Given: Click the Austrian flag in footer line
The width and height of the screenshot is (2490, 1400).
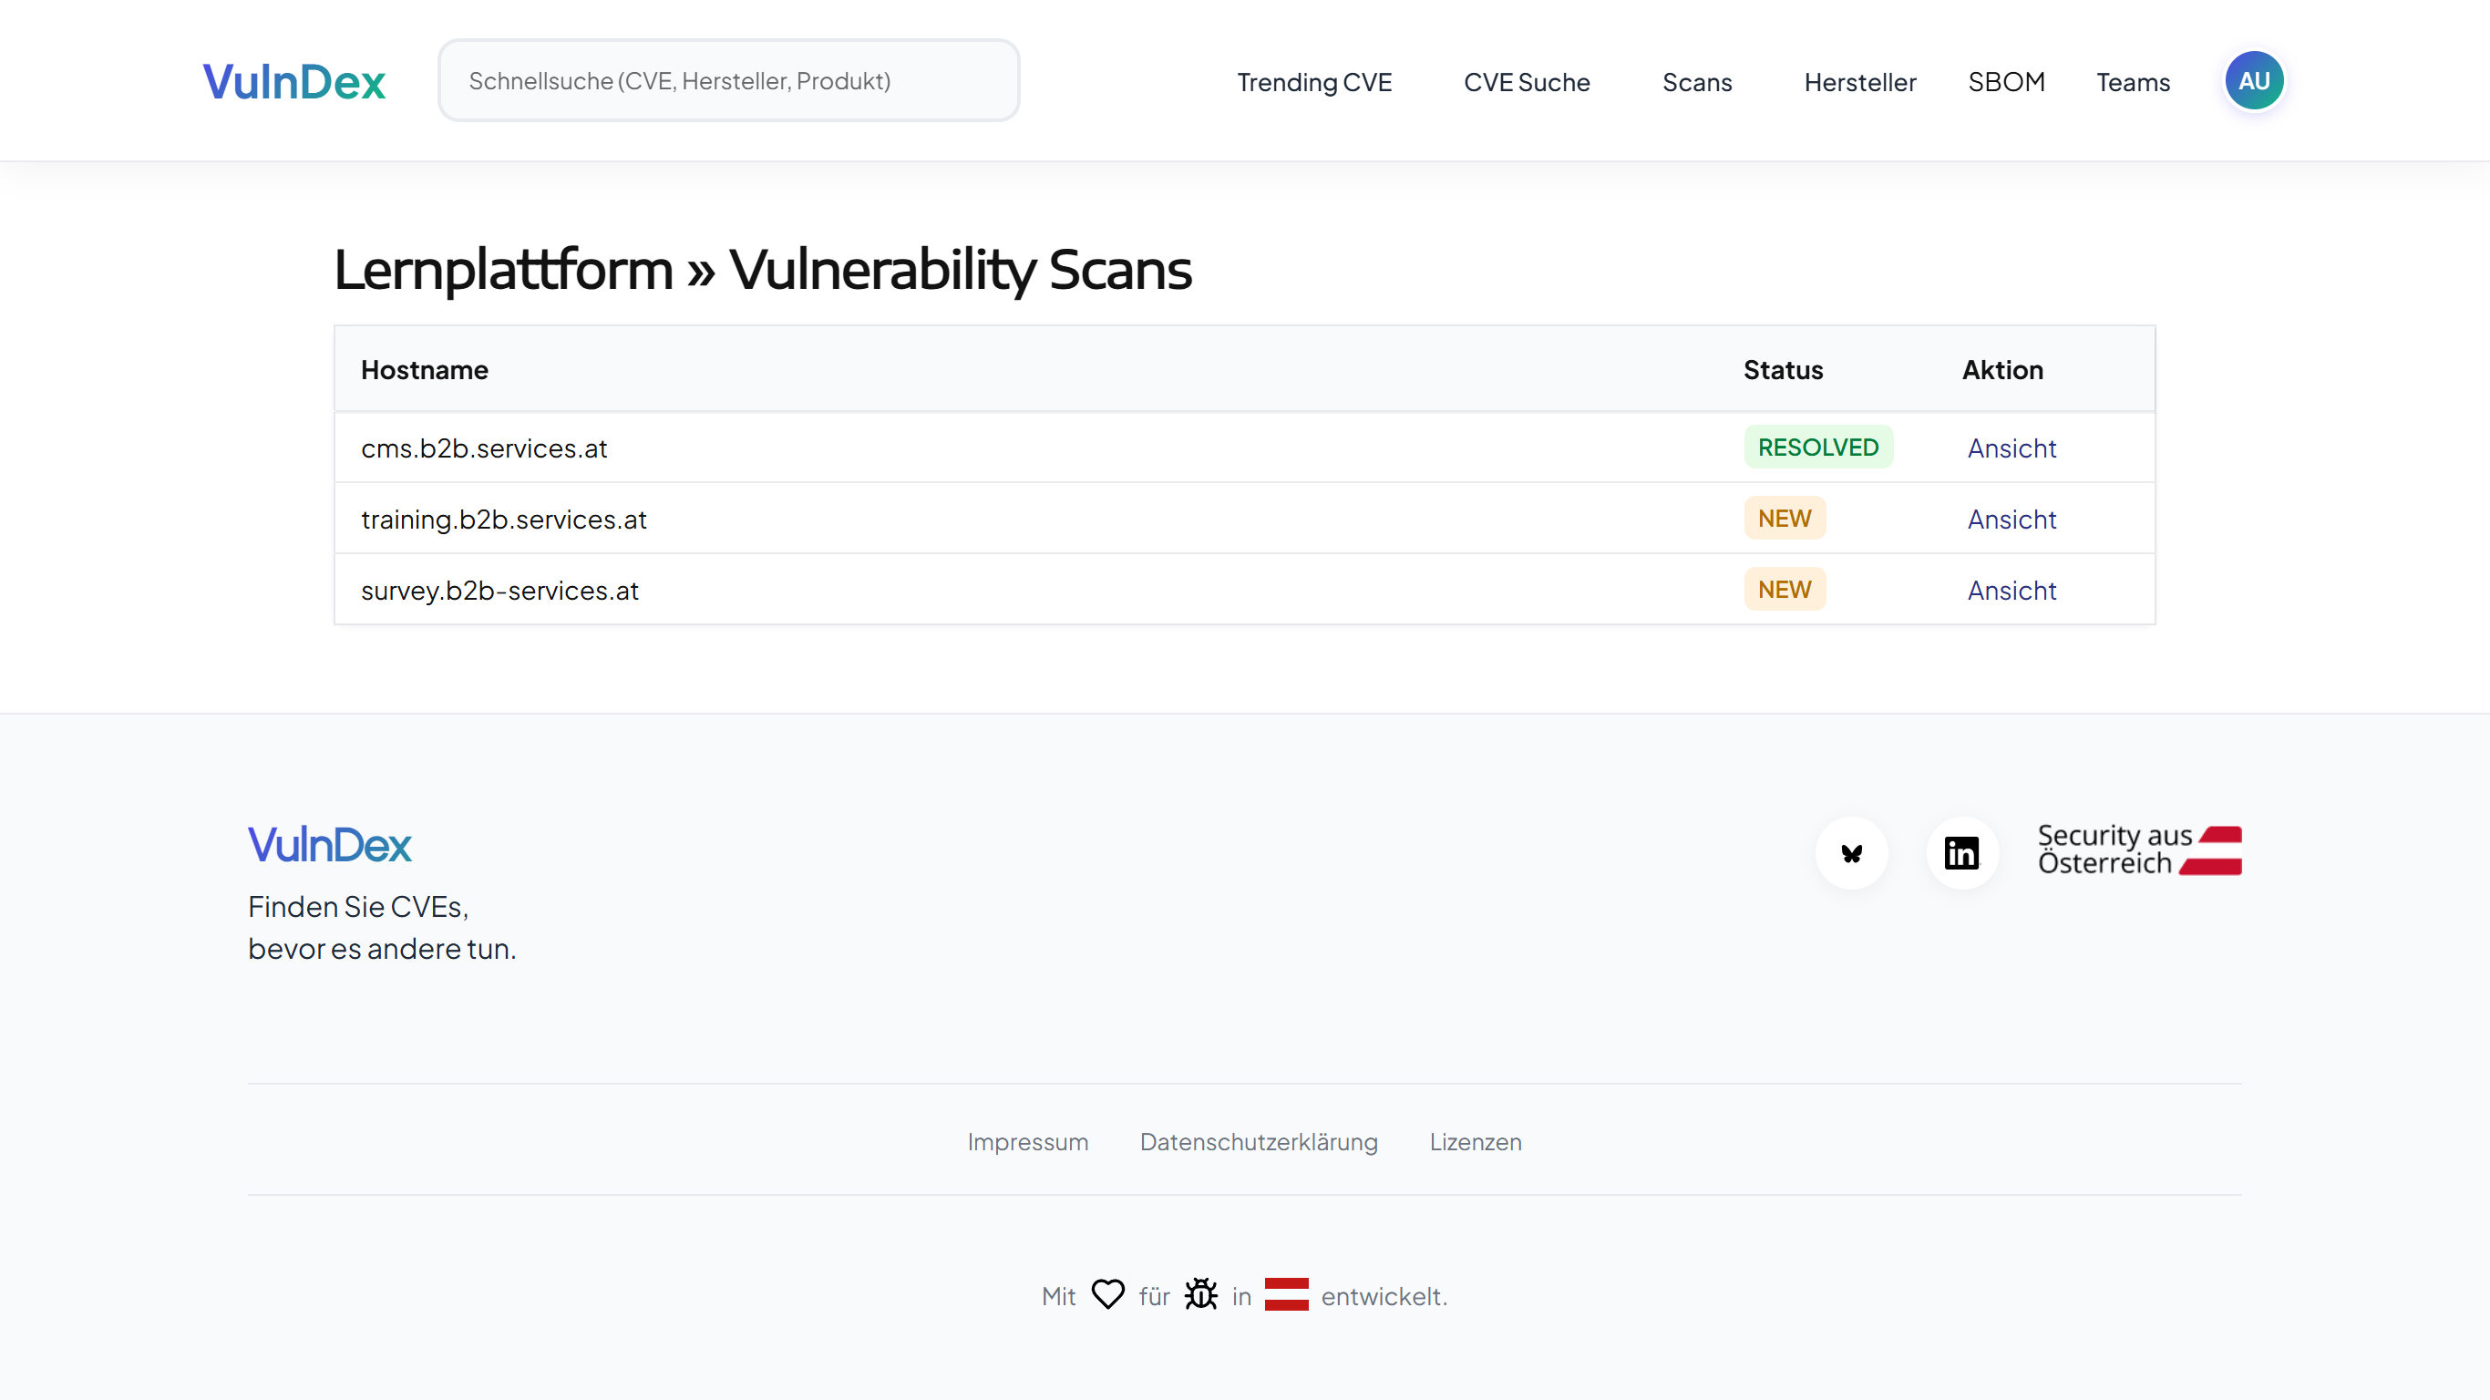Looking at the screenshot, I should [x=1286, y=1293].
